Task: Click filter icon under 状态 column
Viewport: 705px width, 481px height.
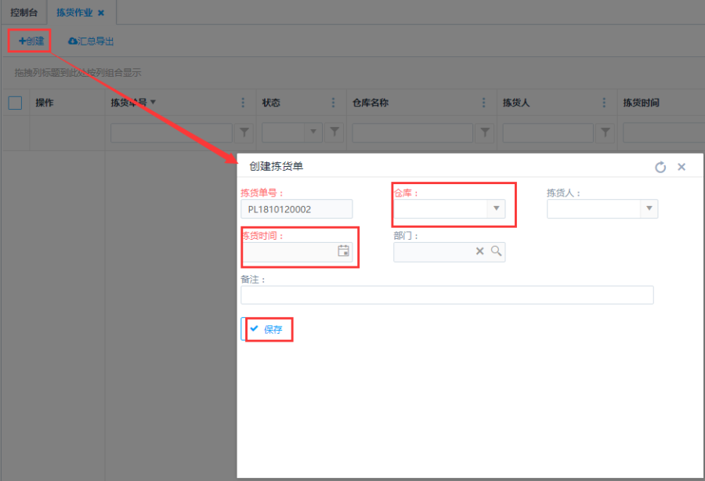Action: point(334,132)
